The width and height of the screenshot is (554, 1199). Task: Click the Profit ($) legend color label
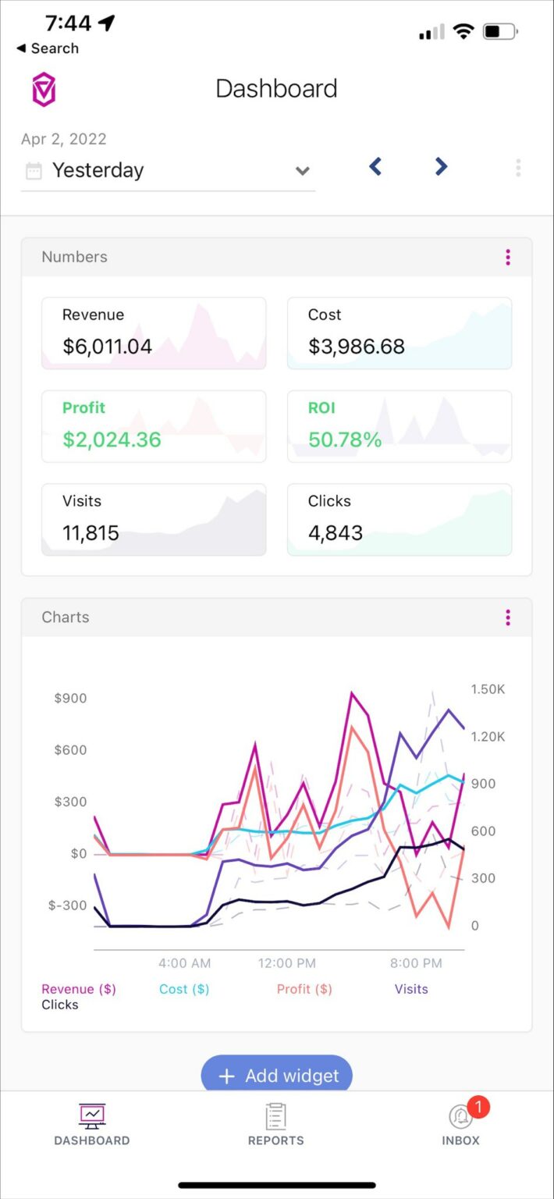pos(304,988)
